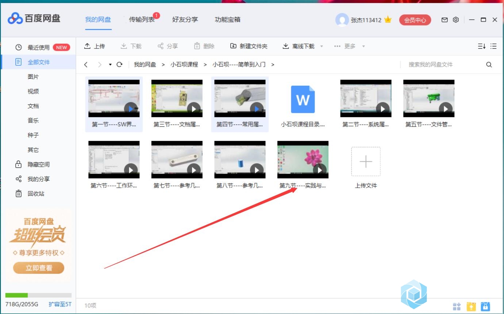Click 新建文件夹 new folder button

pos(249,46)
